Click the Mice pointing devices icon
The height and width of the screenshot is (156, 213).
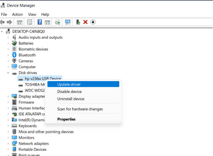point(14,132)
